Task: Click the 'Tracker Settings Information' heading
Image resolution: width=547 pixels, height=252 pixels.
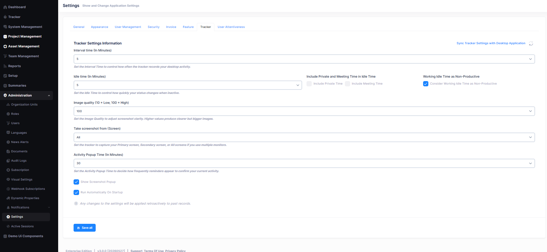Action: click(98, 43)
